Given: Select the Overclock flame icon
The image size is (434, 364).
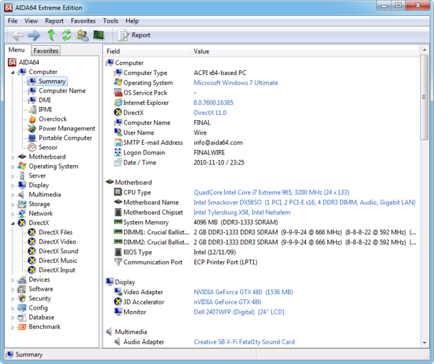Looking at the screenshot, I should 33,119.
